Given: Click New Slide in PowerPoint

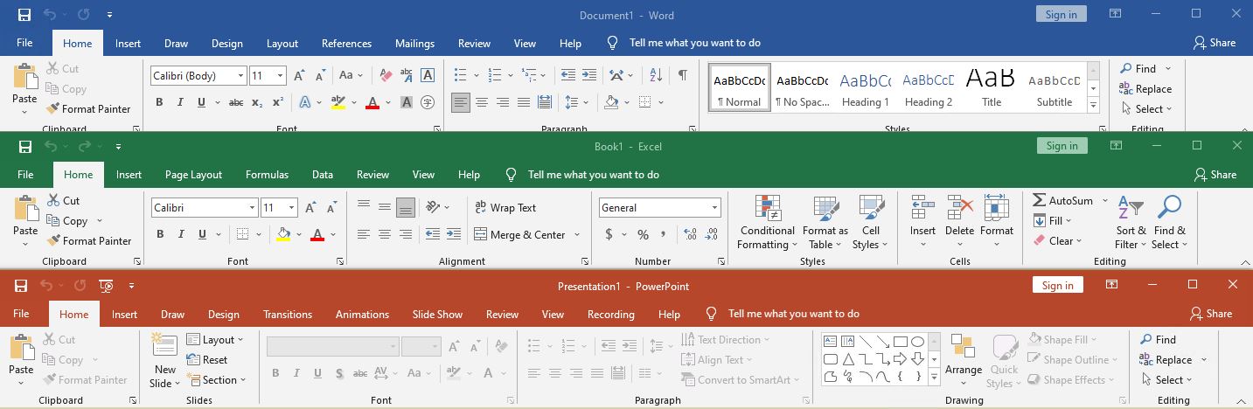Looking at the screenshot, I should tap(164, 360).
